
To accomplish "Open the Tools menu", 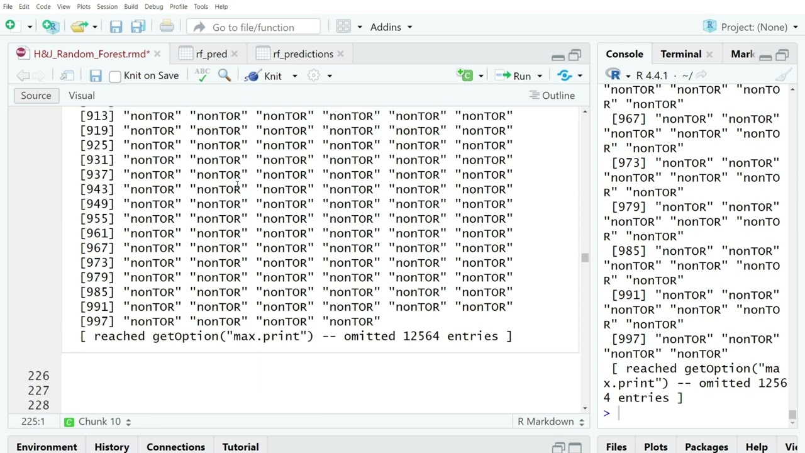I will [x=201, y=6].
